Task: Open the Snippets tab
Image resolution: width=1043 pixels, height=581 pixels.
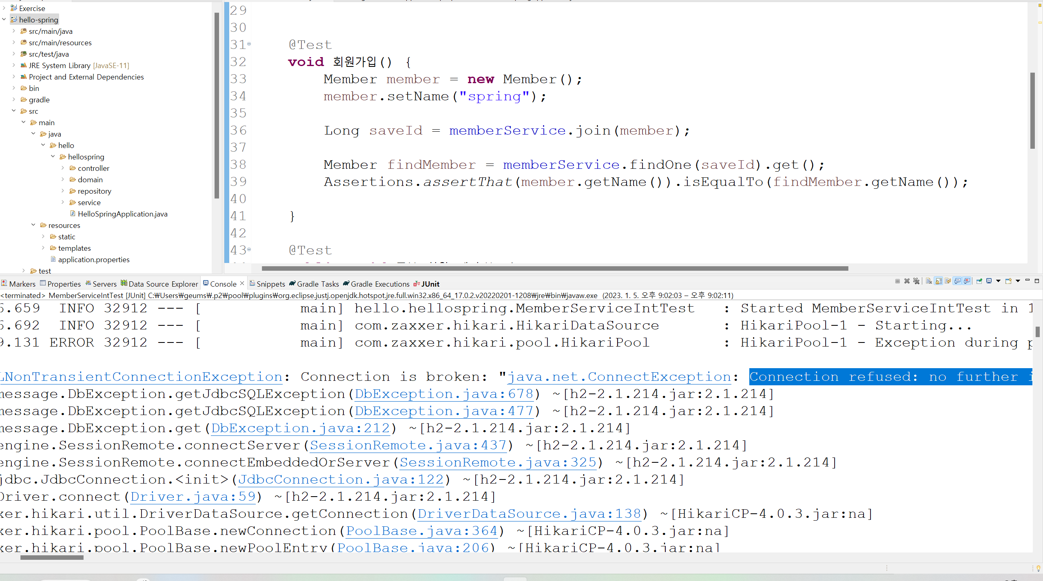Action: [267, 284]
